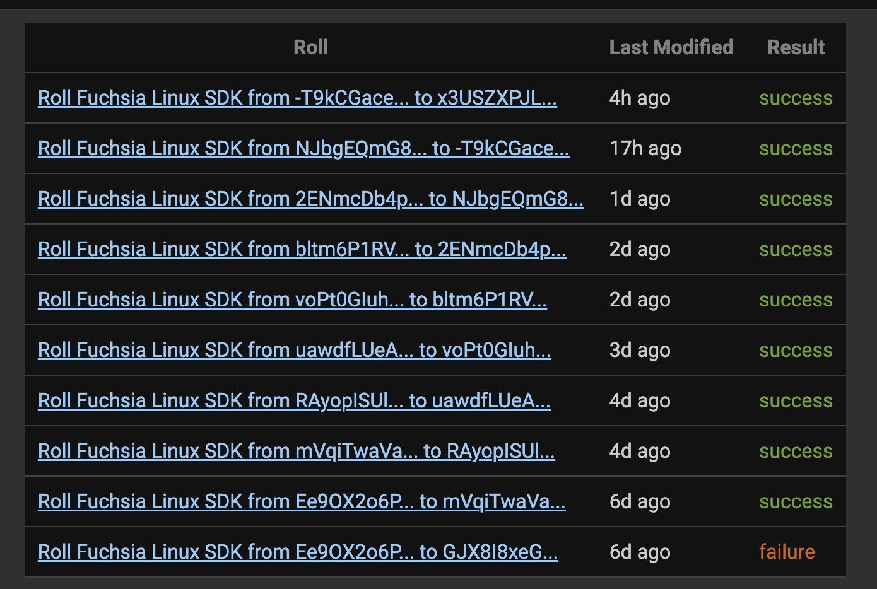Click the success label on the top row
877x589 pixels.
(x=796, y=98)
